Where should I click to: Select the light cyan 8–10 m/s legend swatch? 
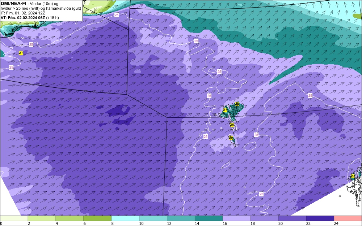click(x=125, y=218)
